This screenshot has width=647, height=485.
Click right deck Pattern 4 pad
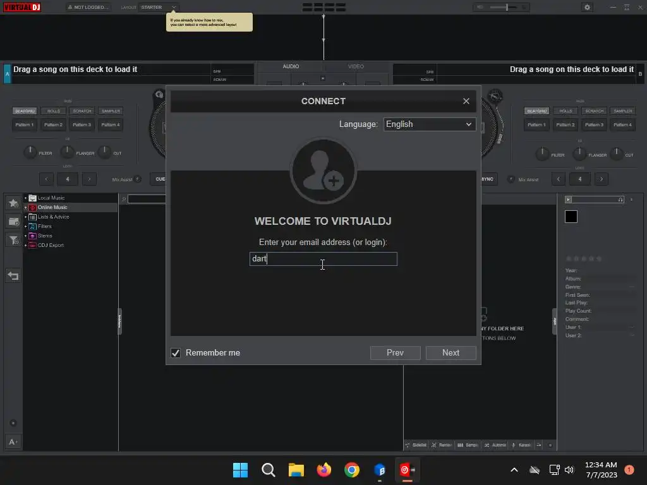point(622,124)
